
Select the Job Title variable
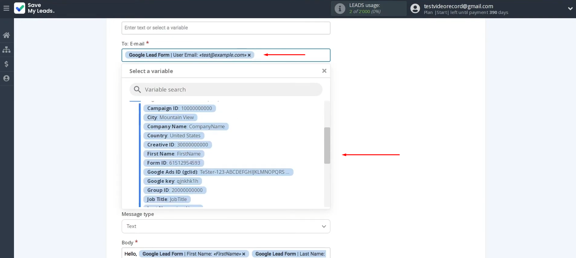coord(167,199)
